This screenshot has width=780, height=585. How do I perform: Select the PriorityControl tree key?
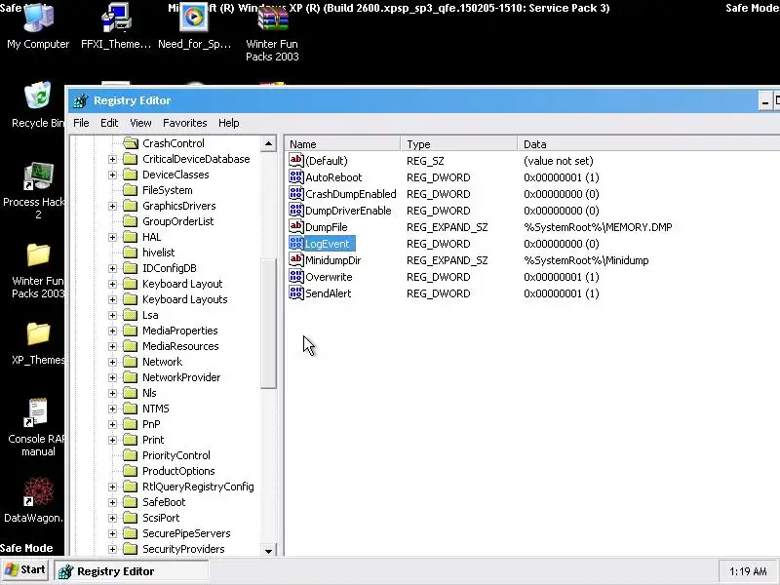tap(176, 455)
